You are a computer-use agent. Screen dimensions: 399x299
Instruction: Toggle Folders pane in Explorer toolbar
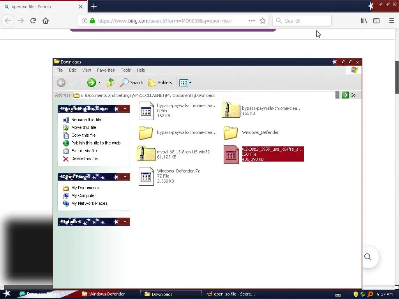pyautogui.click(x=160, y=83)
